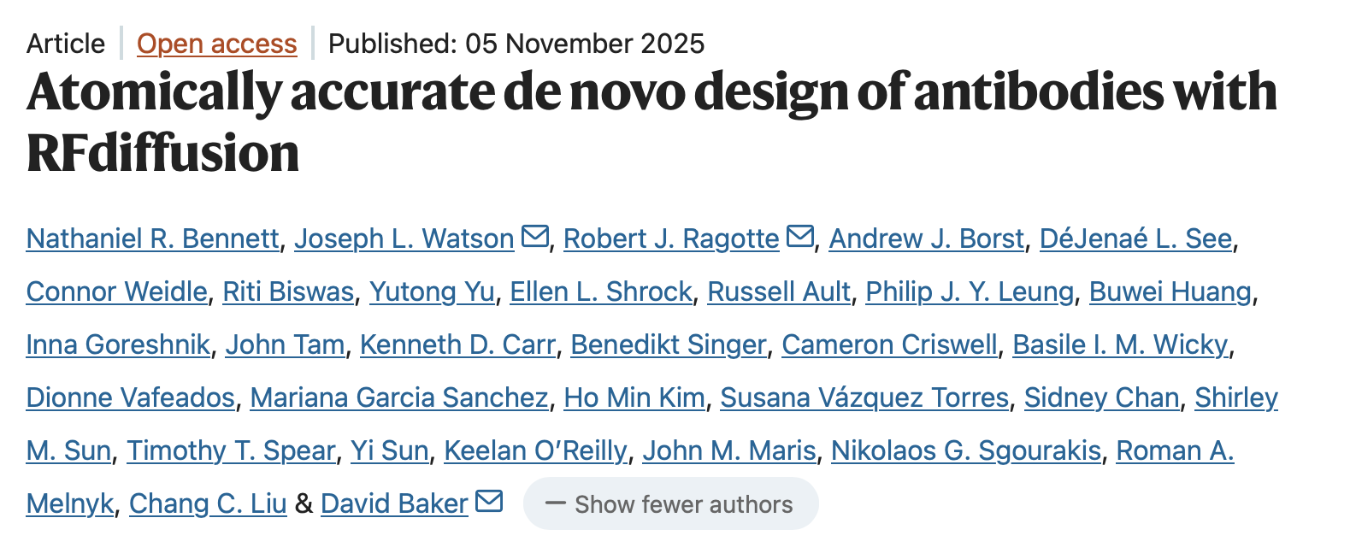Viewport: 1356px width, 559px height.
Task: Open Riti Biswas author page
Action: 289,292
